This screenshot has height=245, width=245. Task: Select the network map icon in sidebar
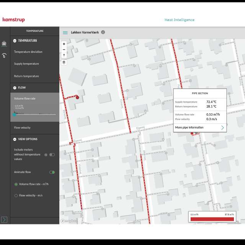pos(4,43)
